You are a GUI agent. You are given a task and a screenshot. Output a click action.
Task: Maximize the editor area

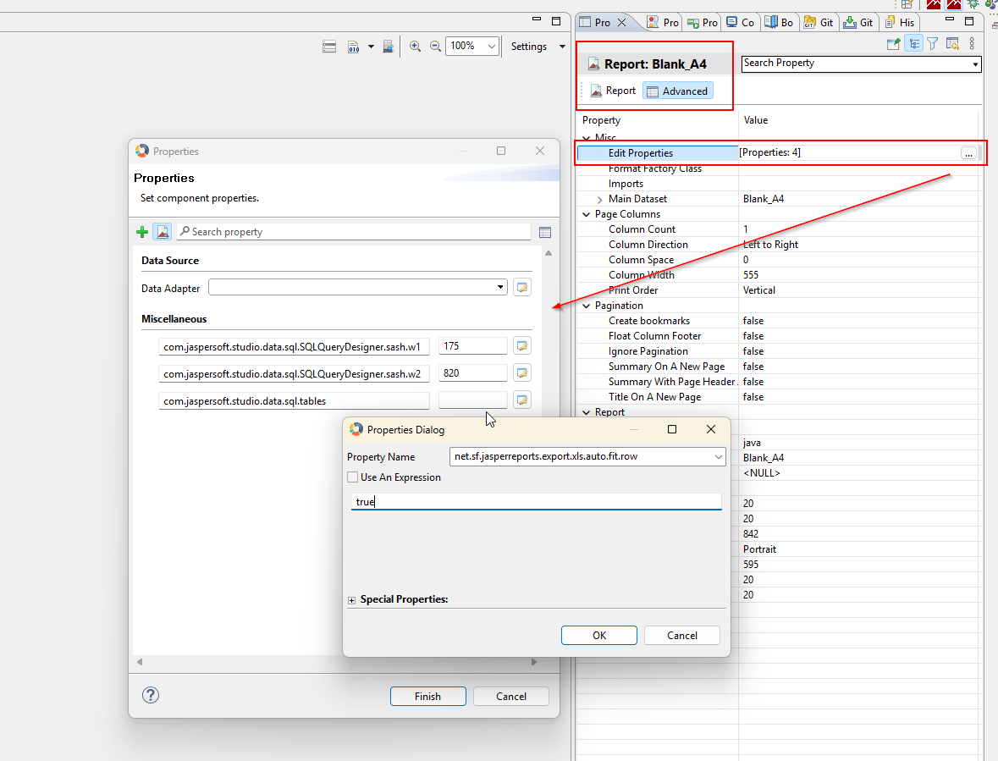coord(556,21)
